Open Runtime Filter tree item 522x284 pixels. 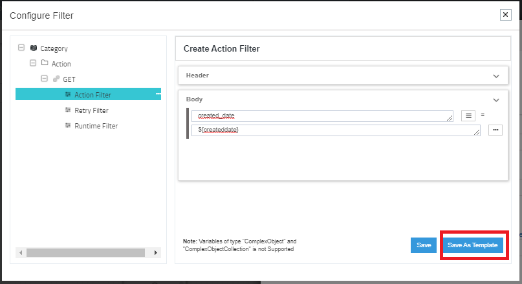click(x=96, y=126)
